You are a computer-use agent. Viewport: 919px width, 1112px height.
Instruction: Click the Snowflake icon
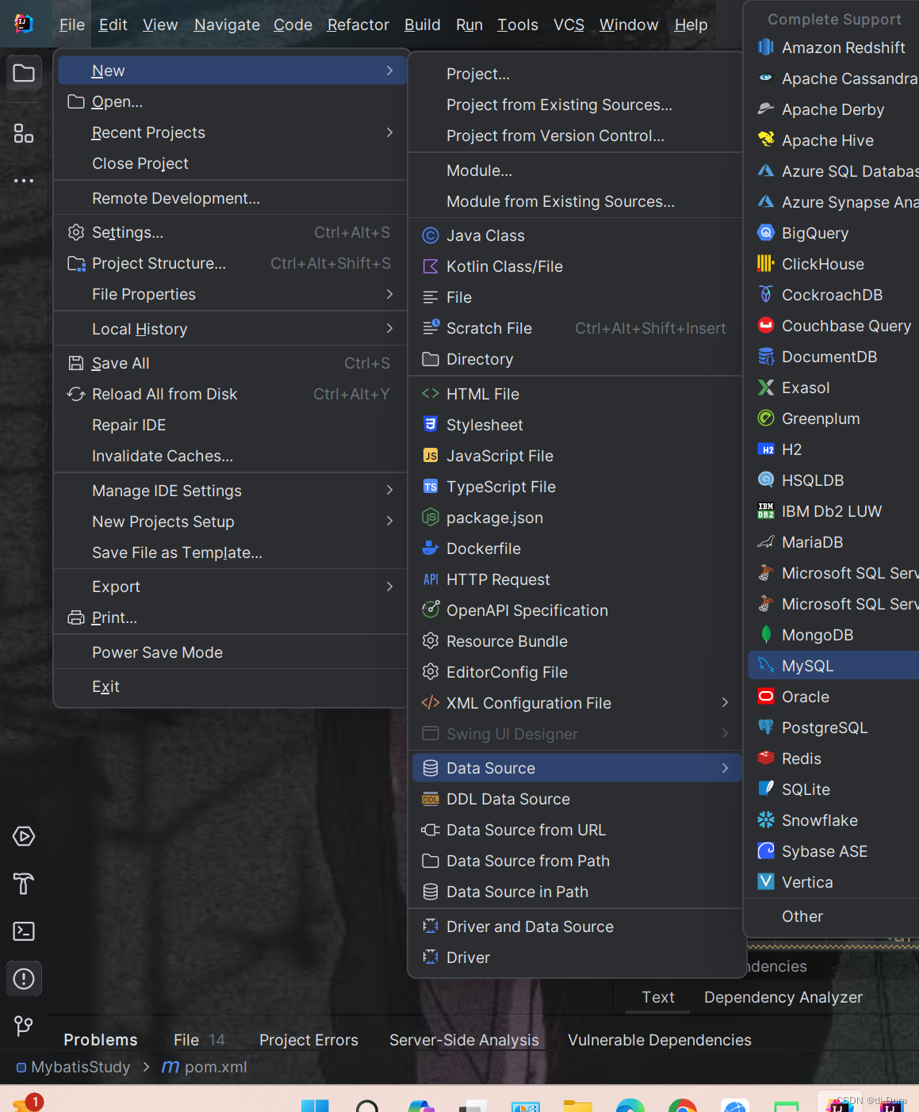tap(766, 820)
